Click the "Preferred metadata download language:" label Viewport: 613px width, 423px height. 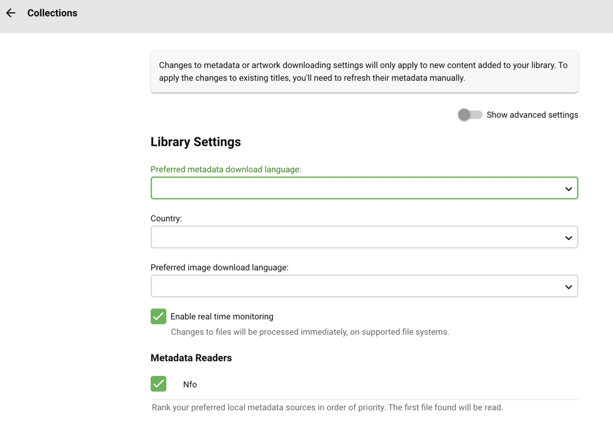coord(226,169)
